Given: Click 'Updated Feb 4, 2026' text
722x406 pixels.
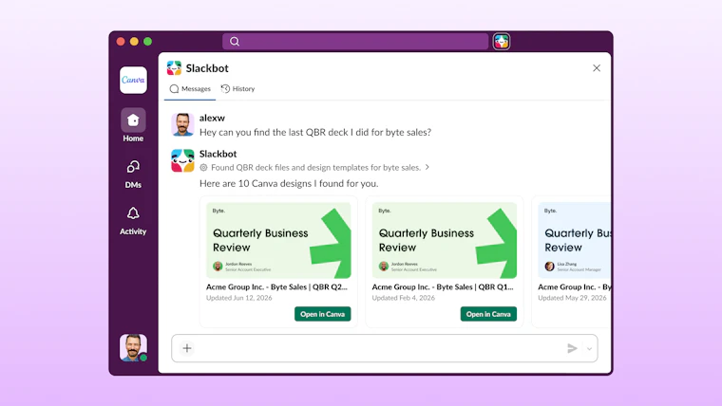Looking at the screenshot, I should 404,298.
